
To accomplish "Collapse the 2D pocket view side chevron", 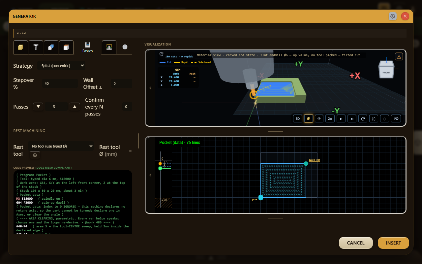I will point(150,175).
